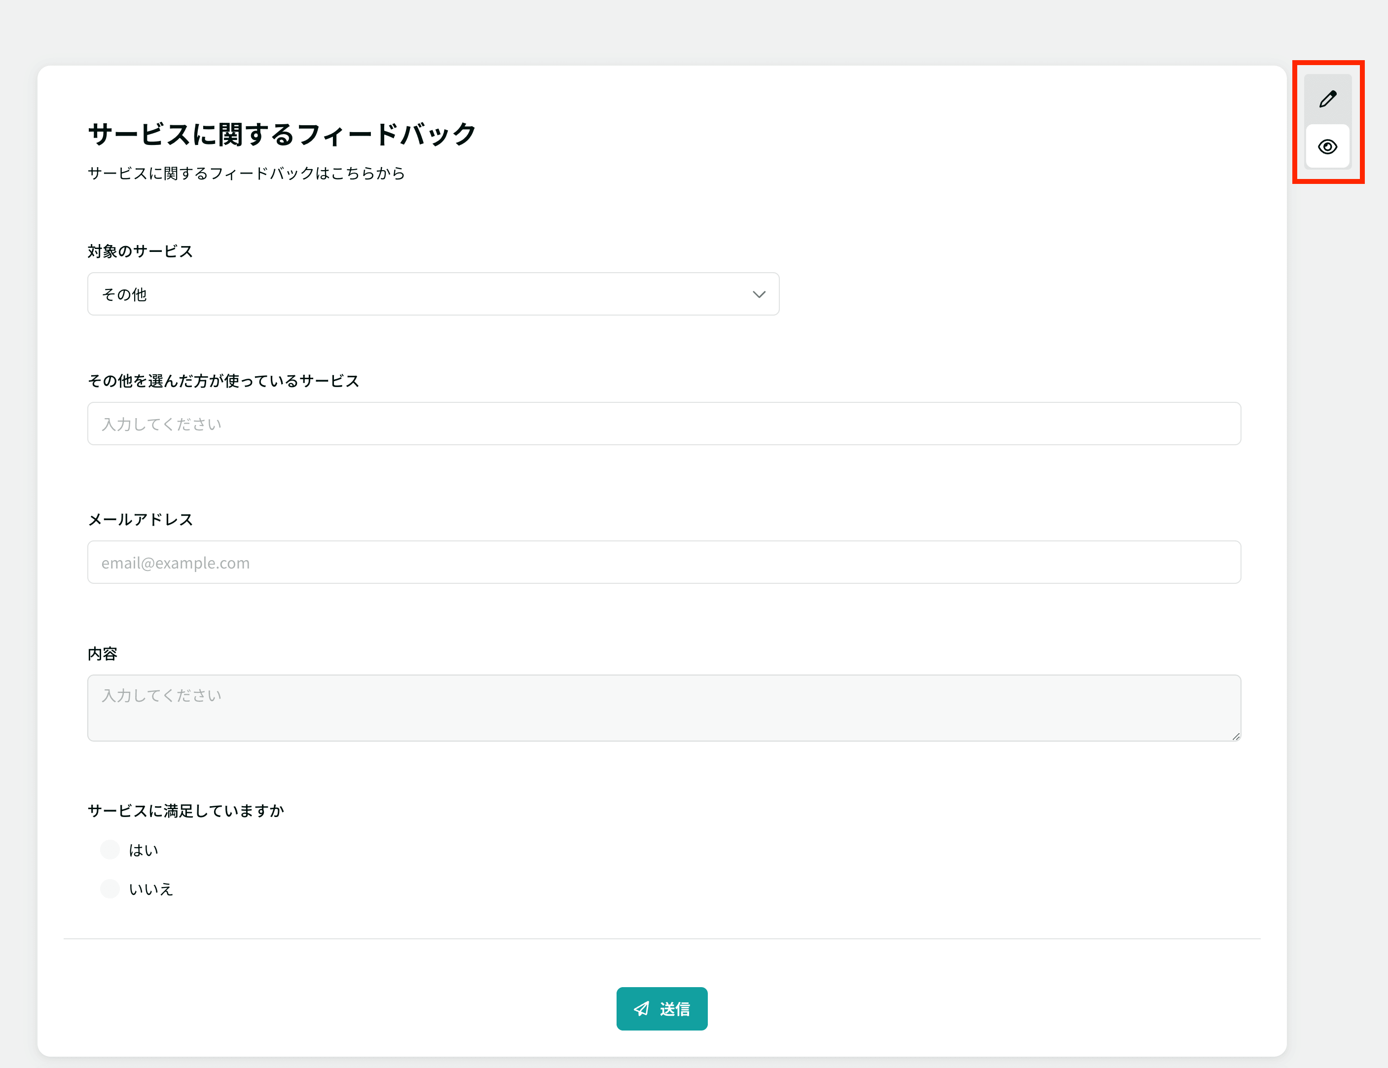This screenshot has width=1388, height=1068.
Task: Click the paper plane icon on 送信
Action: (x=641, y=1008)
